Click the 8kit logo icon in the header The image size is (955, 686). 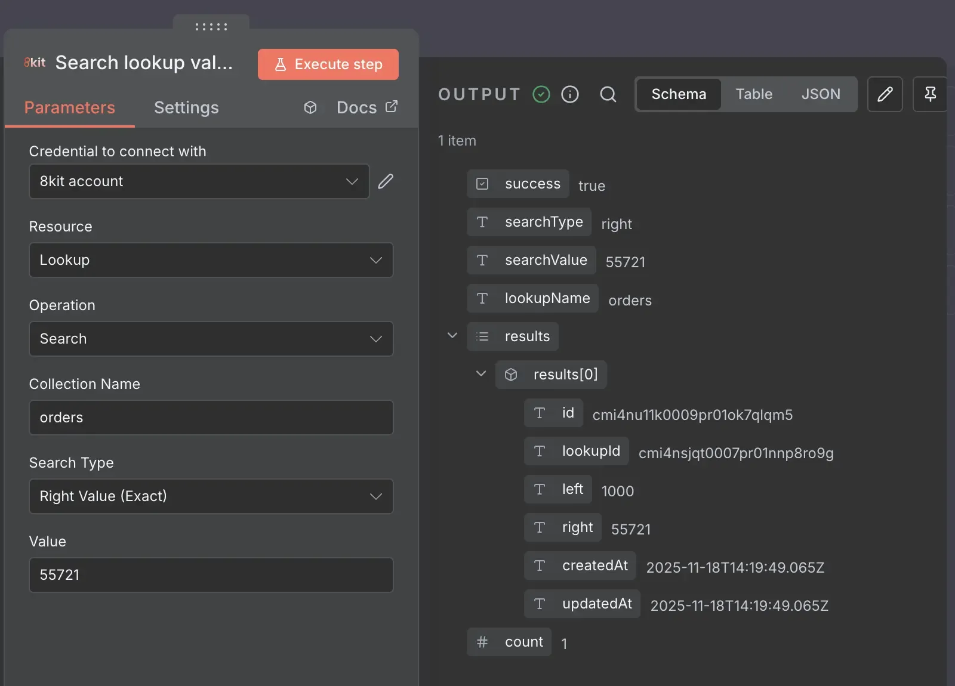pos(35,62)
